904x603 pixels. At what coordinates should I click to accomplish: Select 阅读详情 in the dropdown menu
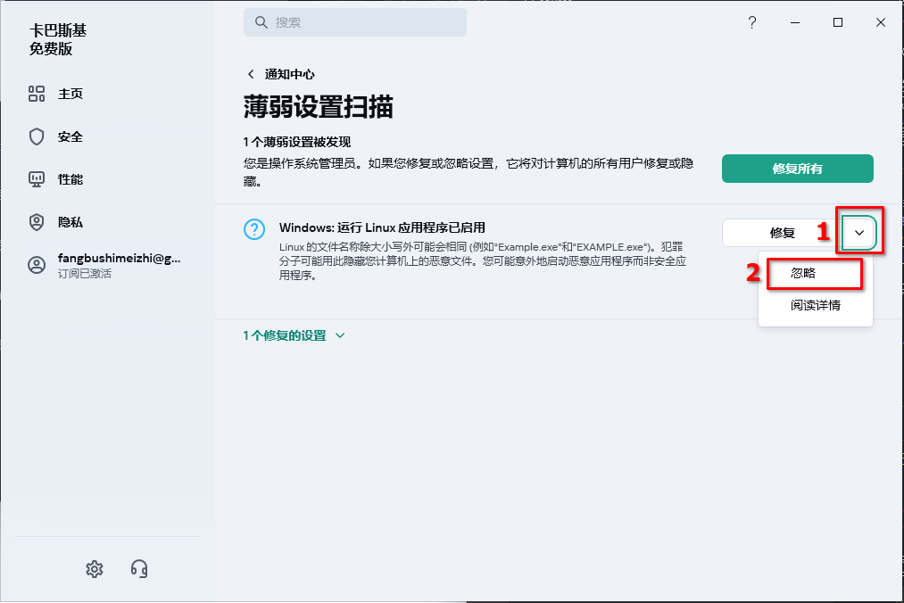click(x=815, y=305)
